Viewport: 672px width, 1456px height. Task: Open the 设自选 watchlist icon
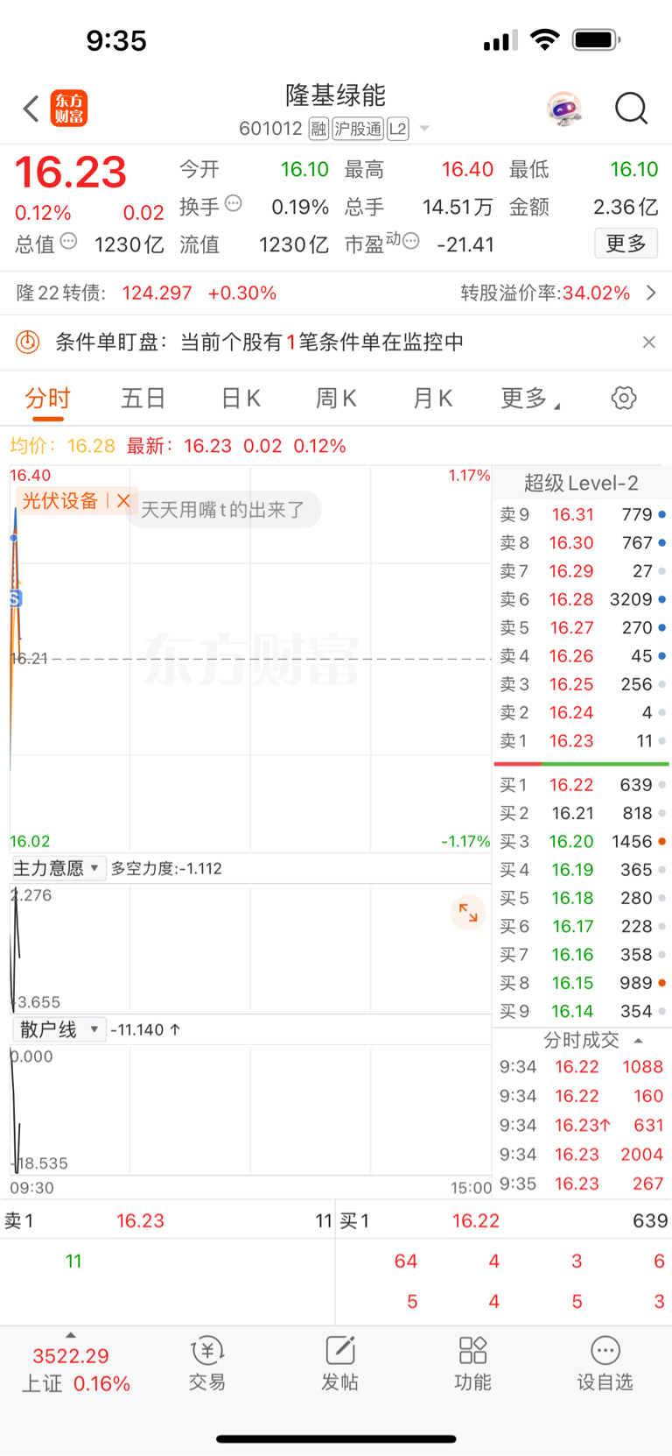pyautogui.click(x=605, y=1363)
